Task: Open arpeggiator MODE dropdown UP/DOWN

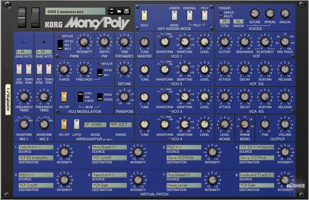Action: coord(95,124)
